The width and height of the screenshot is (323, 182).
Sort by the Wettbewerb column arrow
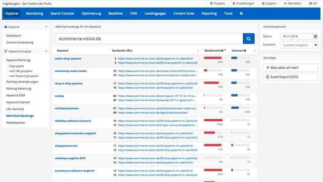tap(226, 50)
